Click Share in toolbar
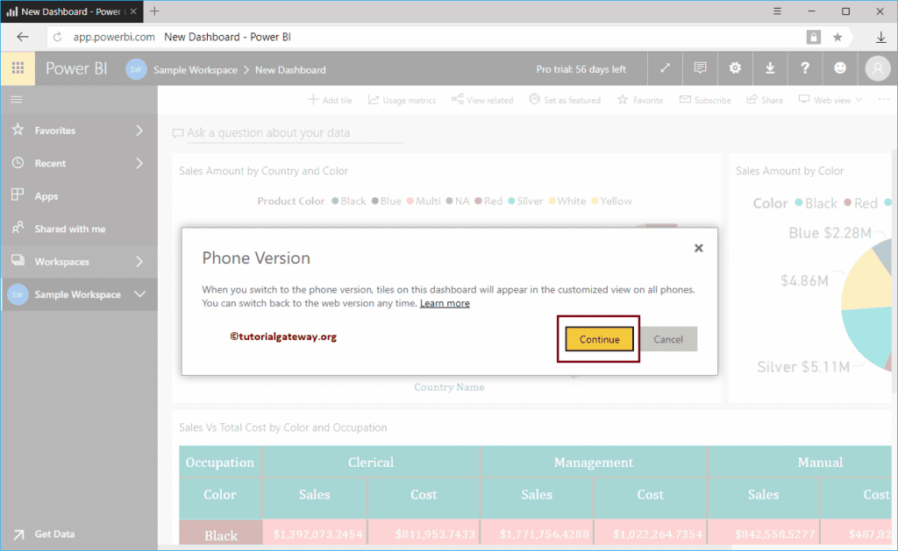Image resolution: width=898 pixels, height=551 pixels. click(765, 100)
